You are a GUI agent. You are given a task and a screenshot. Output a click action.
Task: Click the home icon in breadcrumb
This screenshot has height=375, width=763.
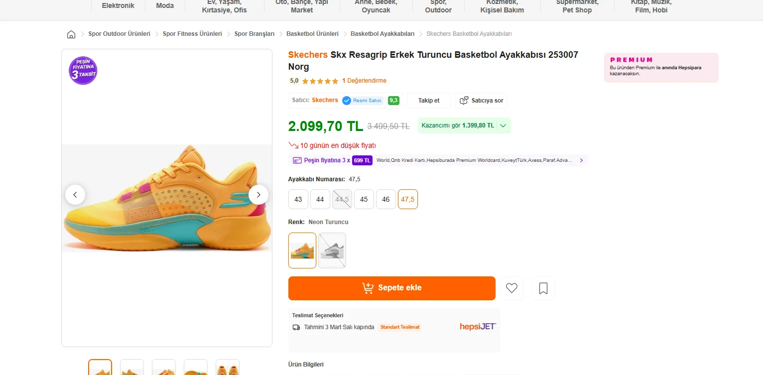[x=71, y=34]
